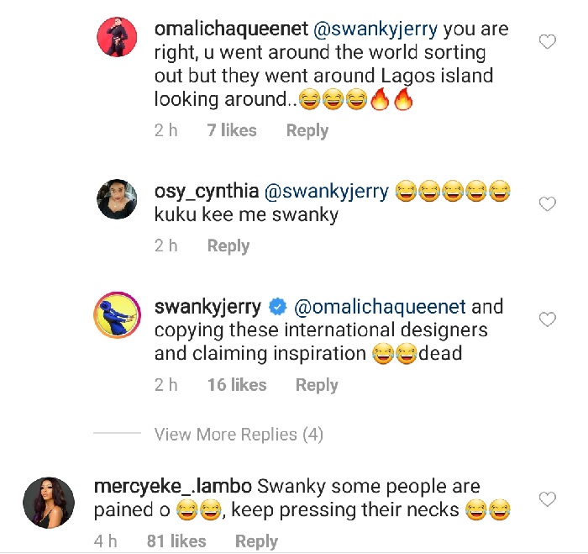The width and height of the screenshot is (588, 554).
Task: View the 81 likes list
Action: click(176, 541)
